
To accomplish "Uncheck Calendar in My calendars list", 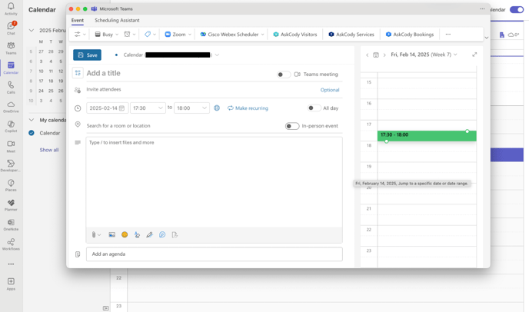I will [32, 133].
